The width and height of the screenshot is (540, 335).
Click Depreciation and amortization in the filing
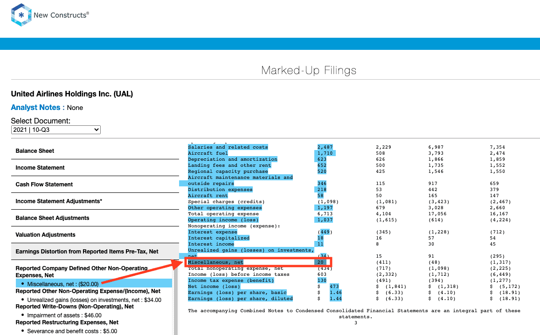point(233,159)
